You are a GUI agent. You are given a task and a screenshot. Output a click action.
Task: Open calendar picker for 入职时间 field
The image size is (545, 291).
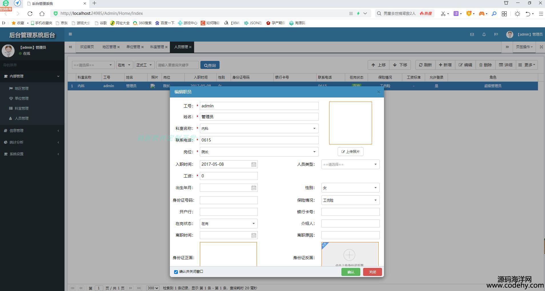(x=254, y=164)
